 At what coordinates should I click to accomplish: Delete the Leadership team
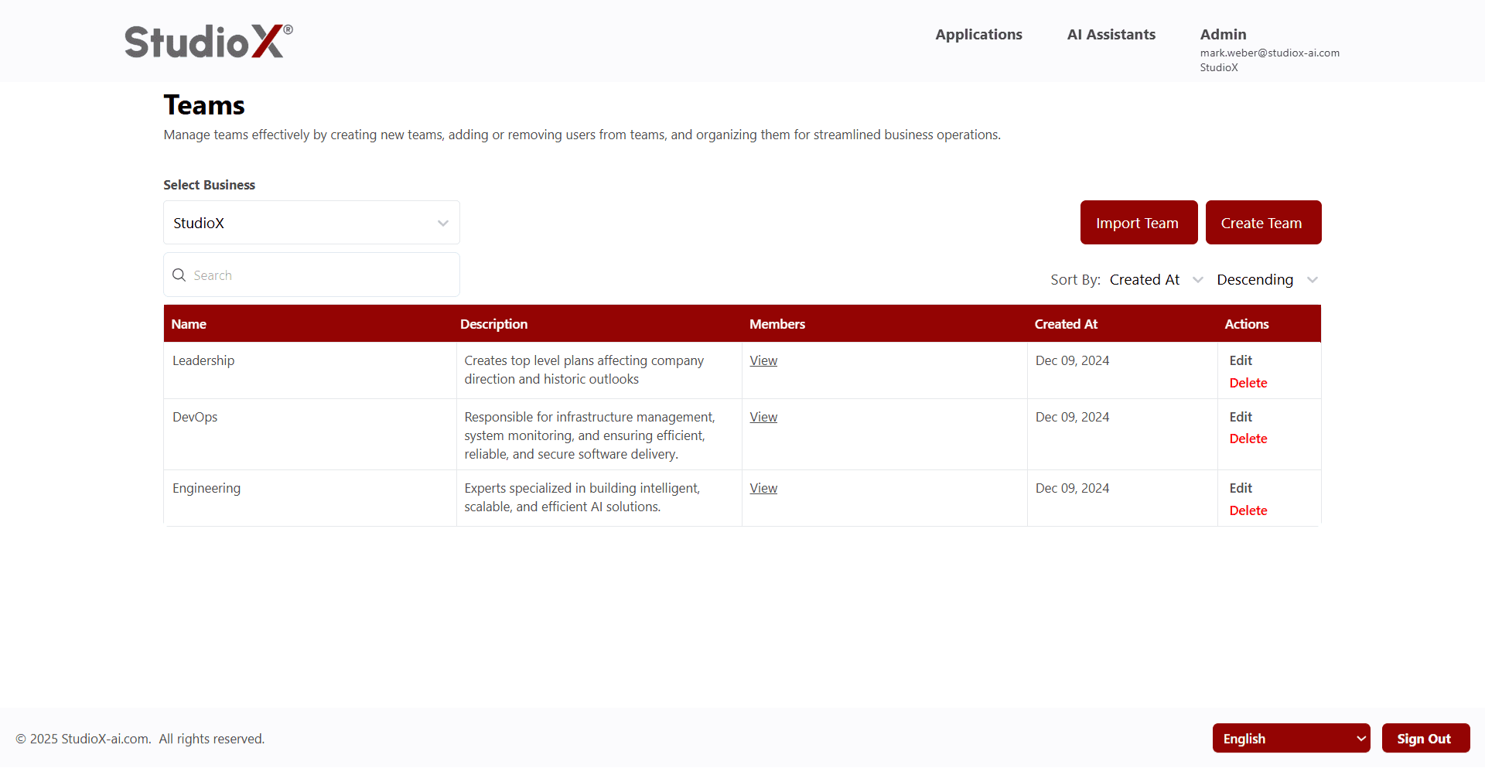(x=1248, y=383)
